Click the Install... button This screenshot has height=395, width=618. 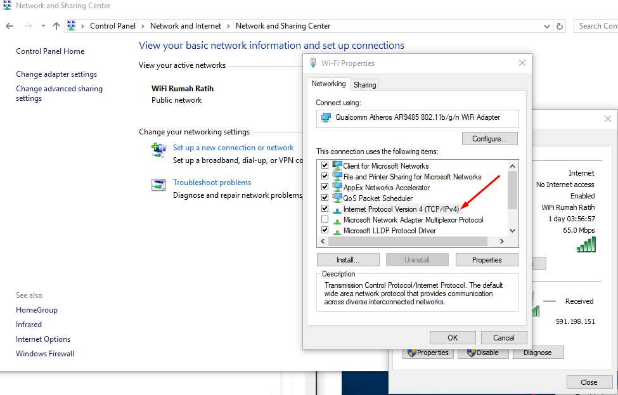tap(348, 260)
